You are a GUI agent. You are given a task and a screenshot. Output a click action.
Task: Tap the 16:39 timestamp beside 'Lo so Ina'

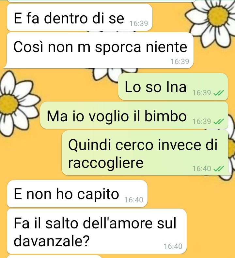tap(202, 93)
